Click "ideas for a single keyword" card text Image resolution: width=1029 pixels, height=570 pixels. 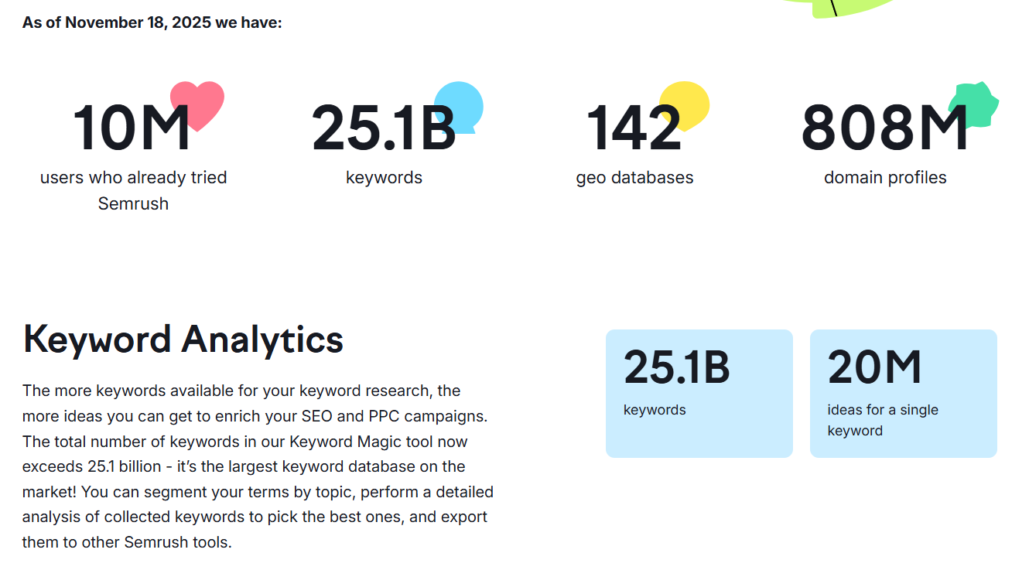(x=883, y=420)
